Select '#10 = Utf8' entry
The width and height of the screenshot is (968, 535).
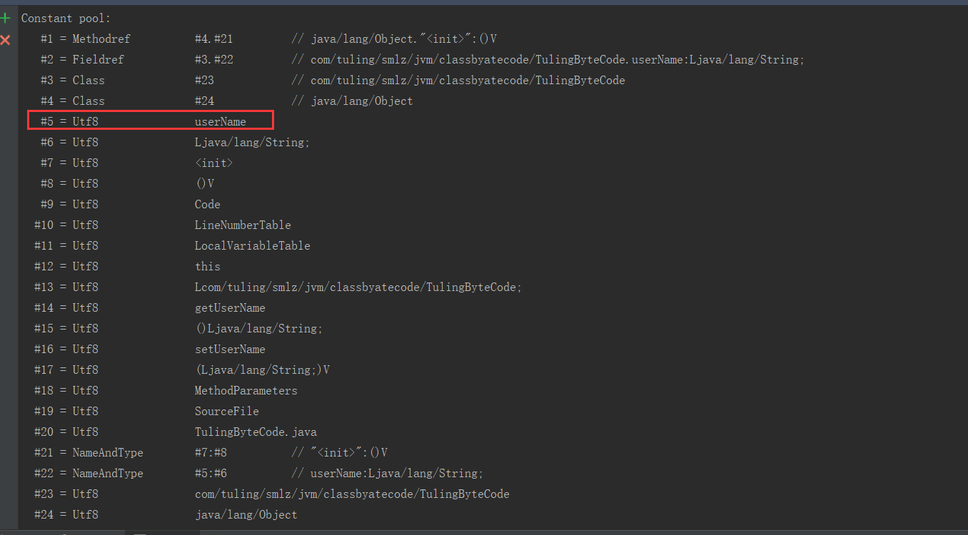[66, 225]
